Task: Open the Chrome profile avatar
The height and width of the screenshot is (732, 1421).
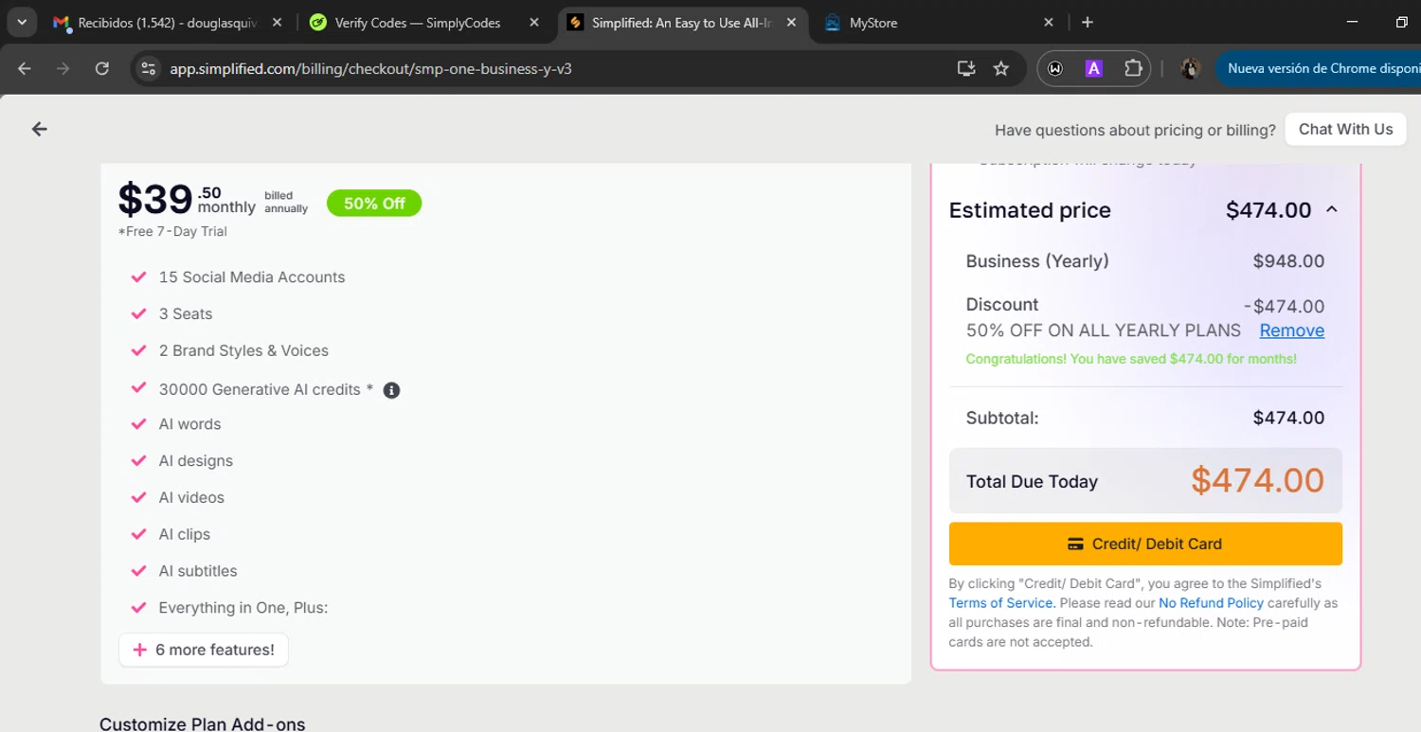Action: point(1191,68)
